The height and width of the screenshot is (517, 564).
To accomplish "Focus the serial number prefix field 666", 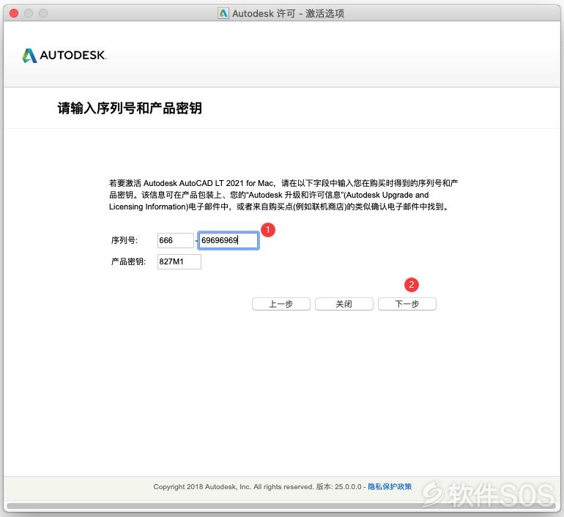I will pos(176,240).
